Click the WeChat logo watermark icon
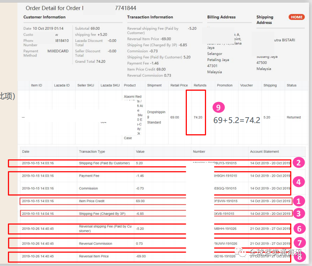The width and height of the screenshot is (312, 266). coord(240,253)
